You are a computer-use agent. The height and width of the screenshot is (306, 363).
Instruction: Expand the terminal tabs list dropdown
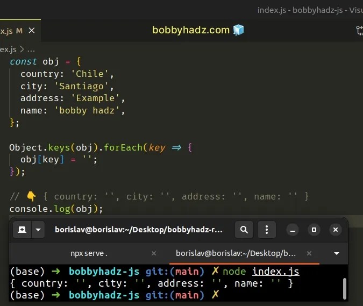(337, 253)
